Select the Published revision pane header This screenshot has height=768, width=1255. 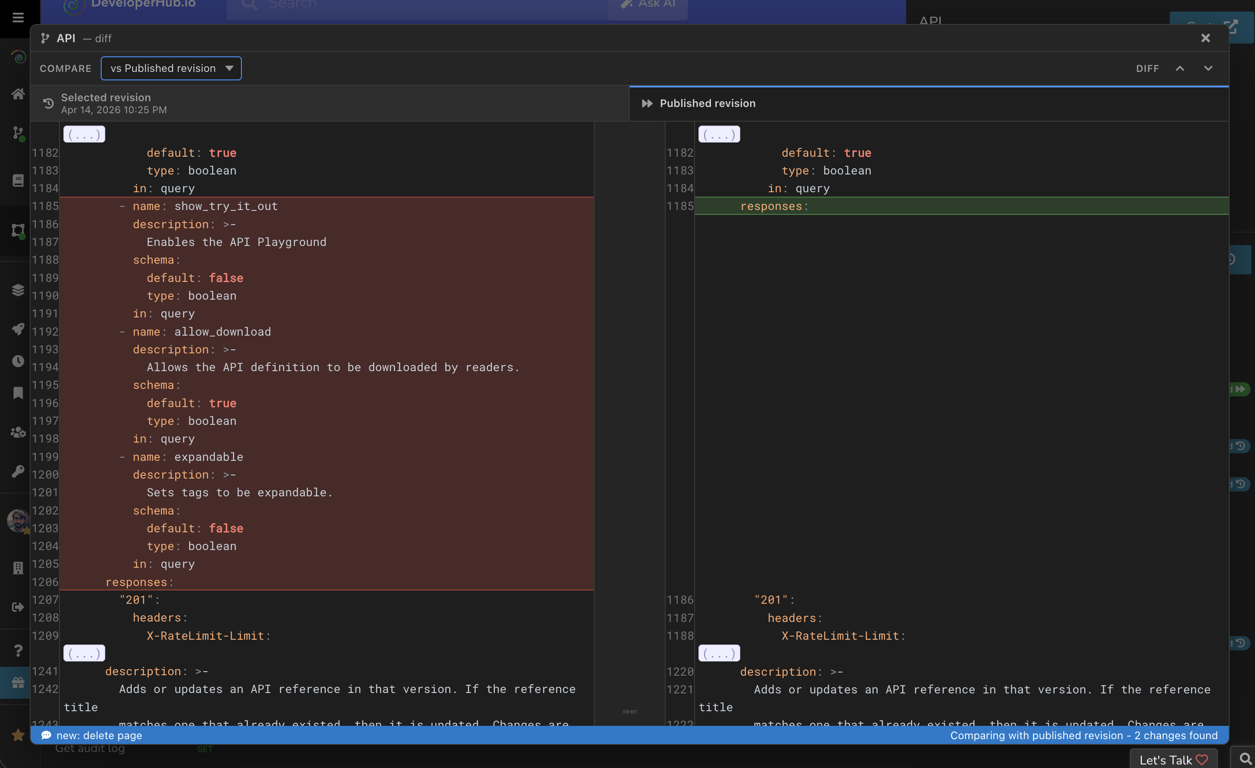click(707, 103)
